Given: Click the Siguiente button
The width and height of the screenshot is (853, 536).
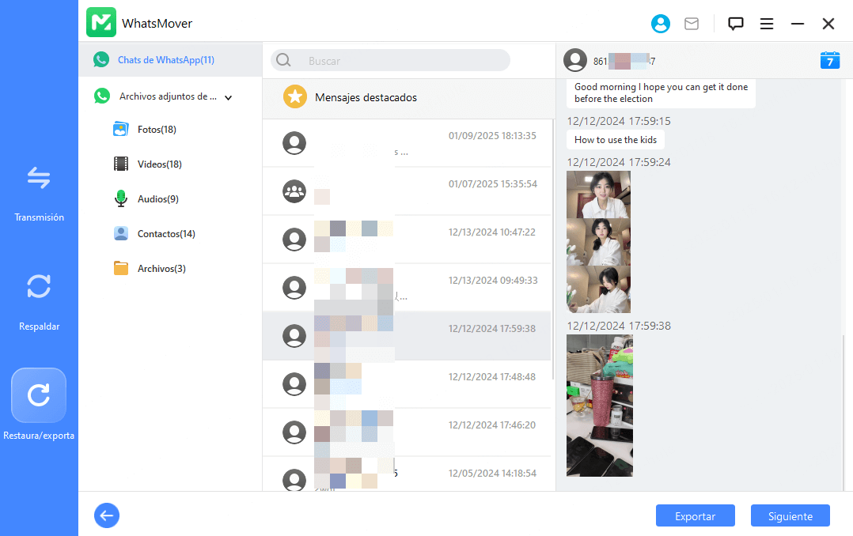Looking at the screenshot, I should click(x=790, y=516).
